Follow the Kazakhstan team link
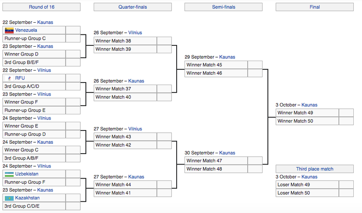This screenshot has height=213, width=362. (x=27, y=198)
